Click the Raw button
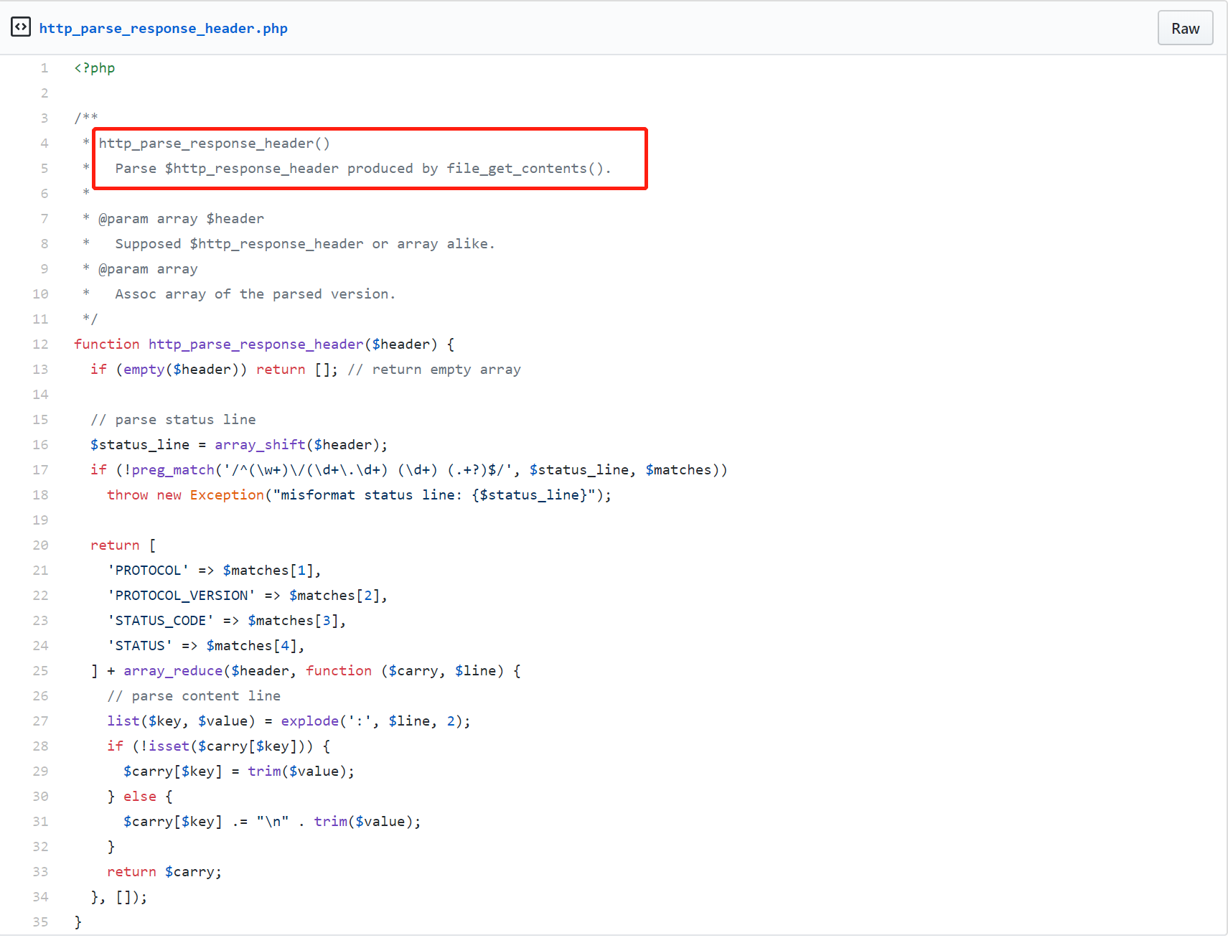The image size is (1228, 938). pos(1185,27)
